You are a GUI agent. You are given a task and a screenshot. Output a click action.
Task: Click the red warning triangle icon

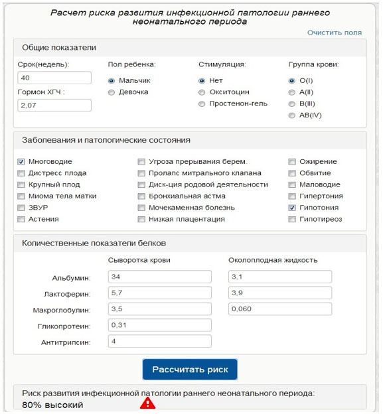click(147, 403)
